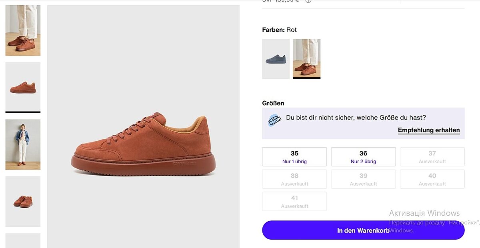
Task: Choose size 36
Action: point(363,157)
